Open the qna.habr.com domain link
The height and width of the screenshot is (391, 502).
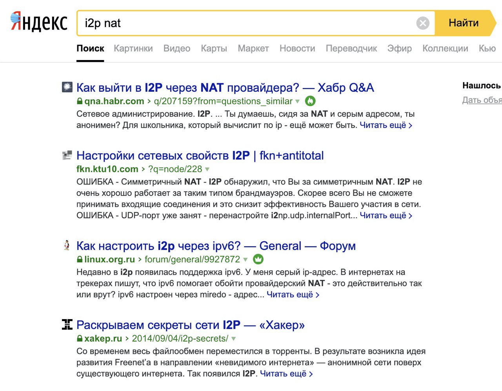click(x=114, y=101)
